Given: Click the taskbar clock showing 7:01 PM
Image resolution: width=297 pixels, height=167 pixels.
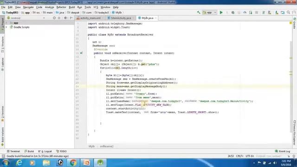Looking at the screenshot, I should click(x=286, y=163).
